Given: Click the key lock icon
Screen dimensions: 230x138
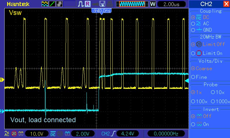Looking at the screenshot, I should pyautogui.click(x=95, y=4).
